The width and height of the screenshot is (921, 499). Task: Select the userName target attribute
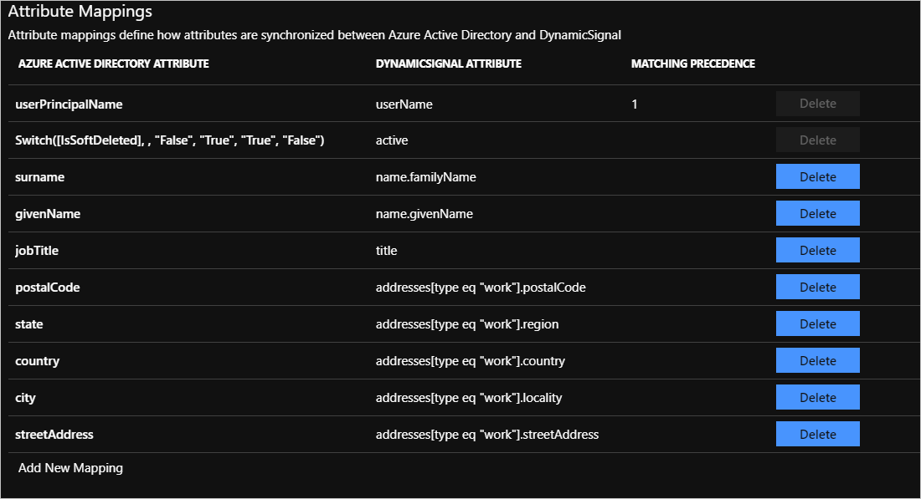click(x=404, y=104)
